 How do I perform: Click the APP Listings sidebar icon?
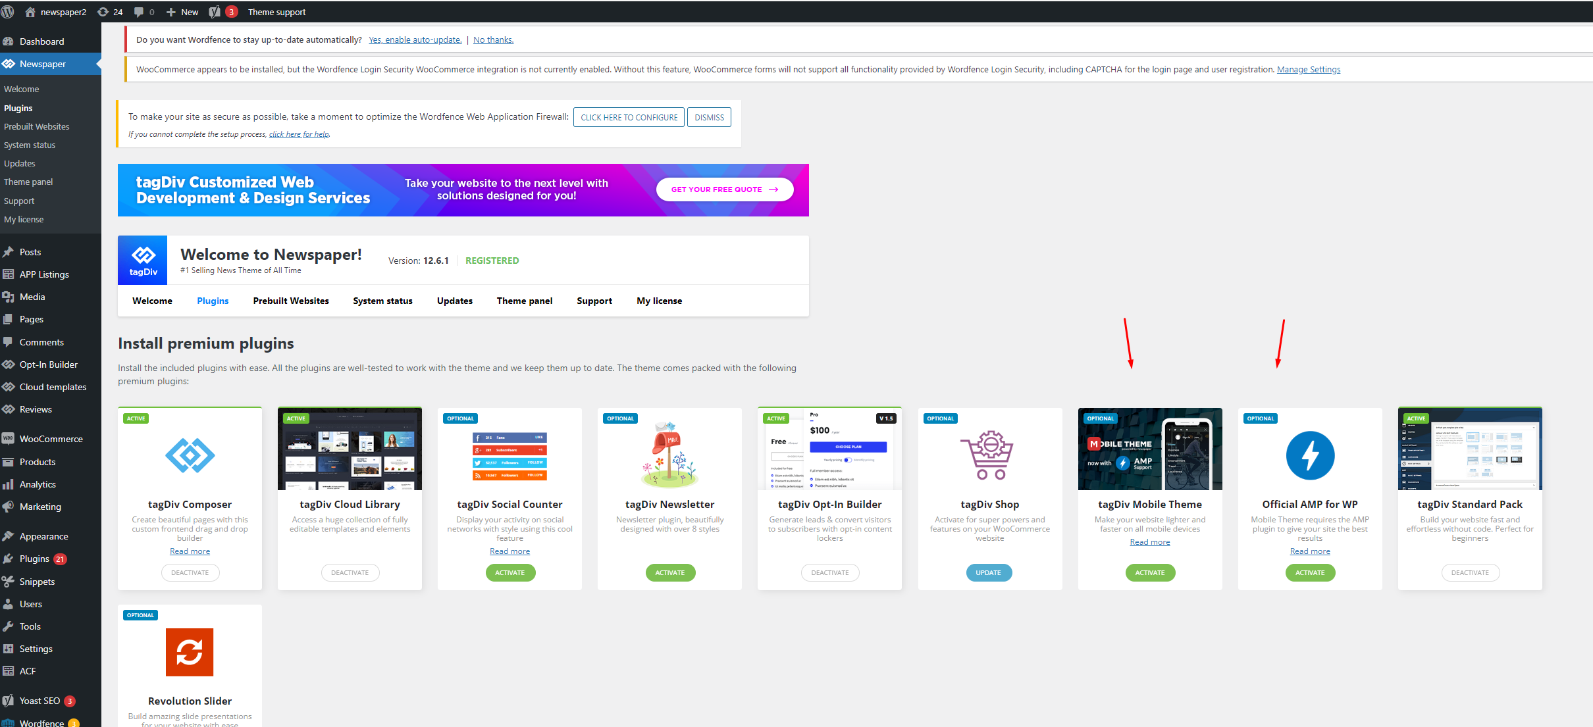coord(8,274)
